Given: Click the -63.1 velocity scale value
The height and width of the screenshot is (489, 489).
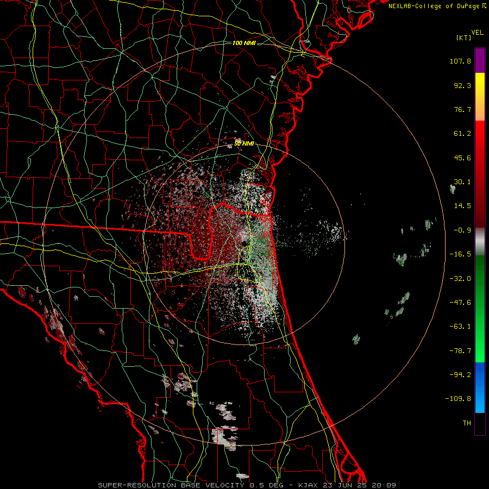Looking at the screenshot, I should point(460,327).
